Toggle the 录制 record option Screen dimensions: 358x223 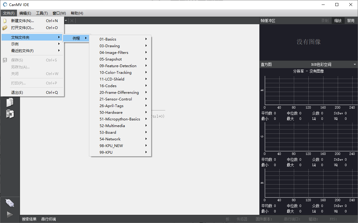[325, 21]
